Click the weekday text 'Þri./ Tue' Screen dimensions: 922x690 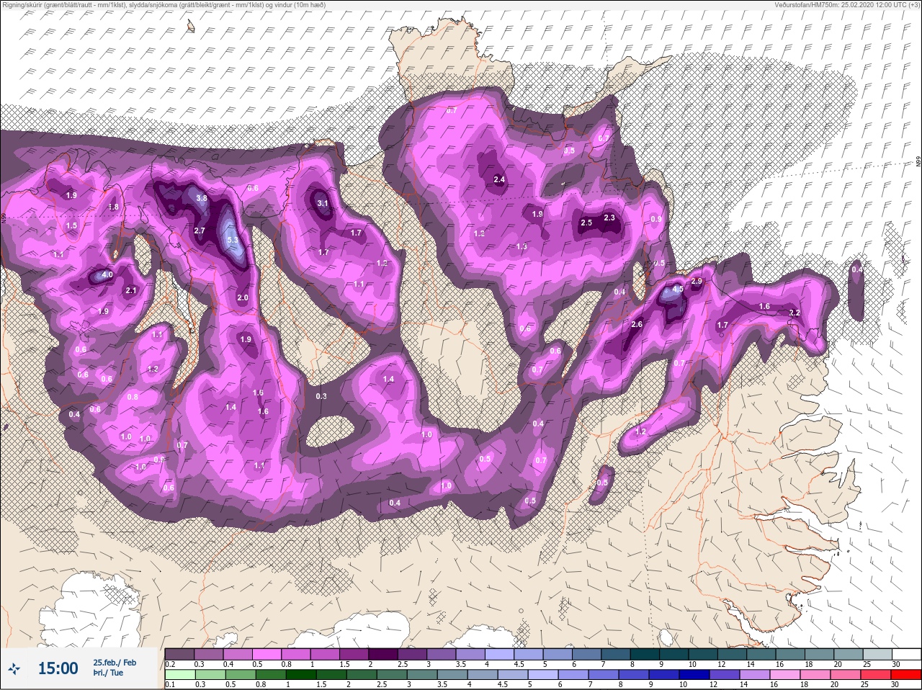[x=108, y=673]
